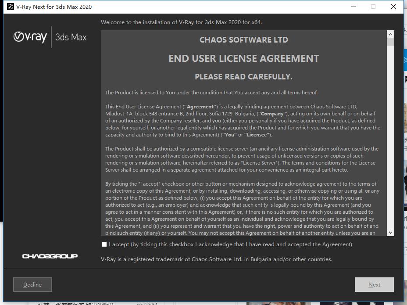Click the "The Product is licensed to You" line
Image resolution: width=407 pixels, height=305 pixels.
pyautogui.click(x=211, y=93)
